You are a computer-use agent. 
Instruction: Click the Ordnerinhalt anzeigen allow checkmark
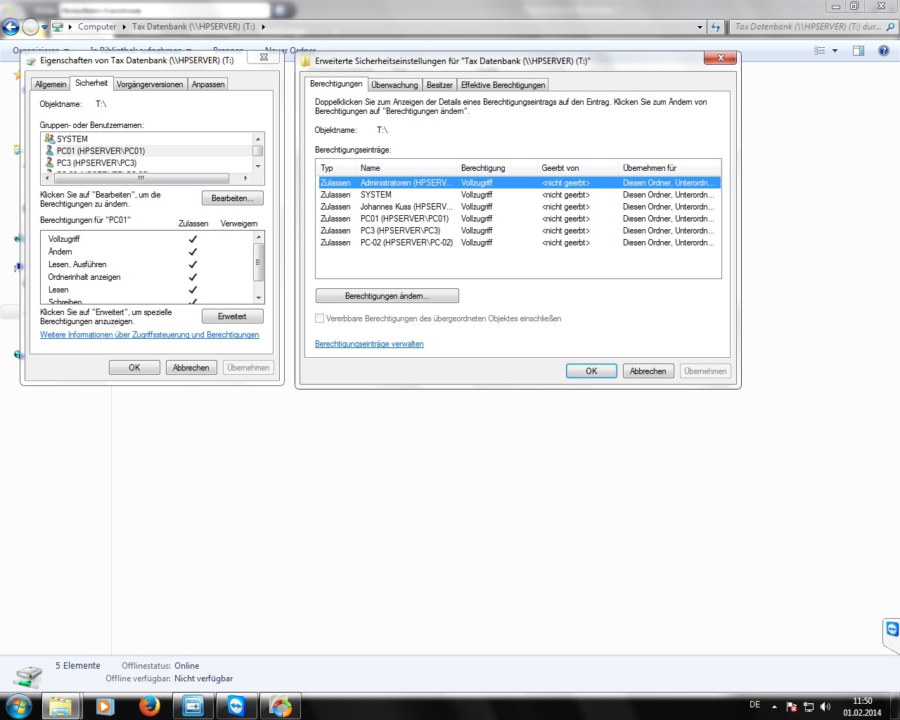[x=193, y=277]
